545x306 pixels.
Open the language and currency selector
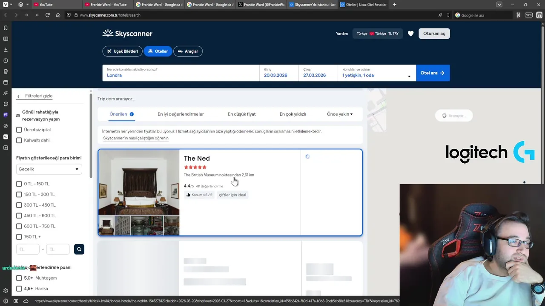[378, 34]
